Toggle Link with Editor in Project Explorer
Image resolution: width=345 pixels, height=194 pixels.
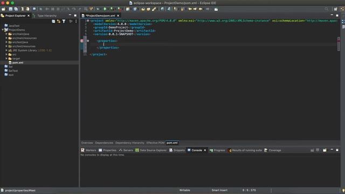59,21
